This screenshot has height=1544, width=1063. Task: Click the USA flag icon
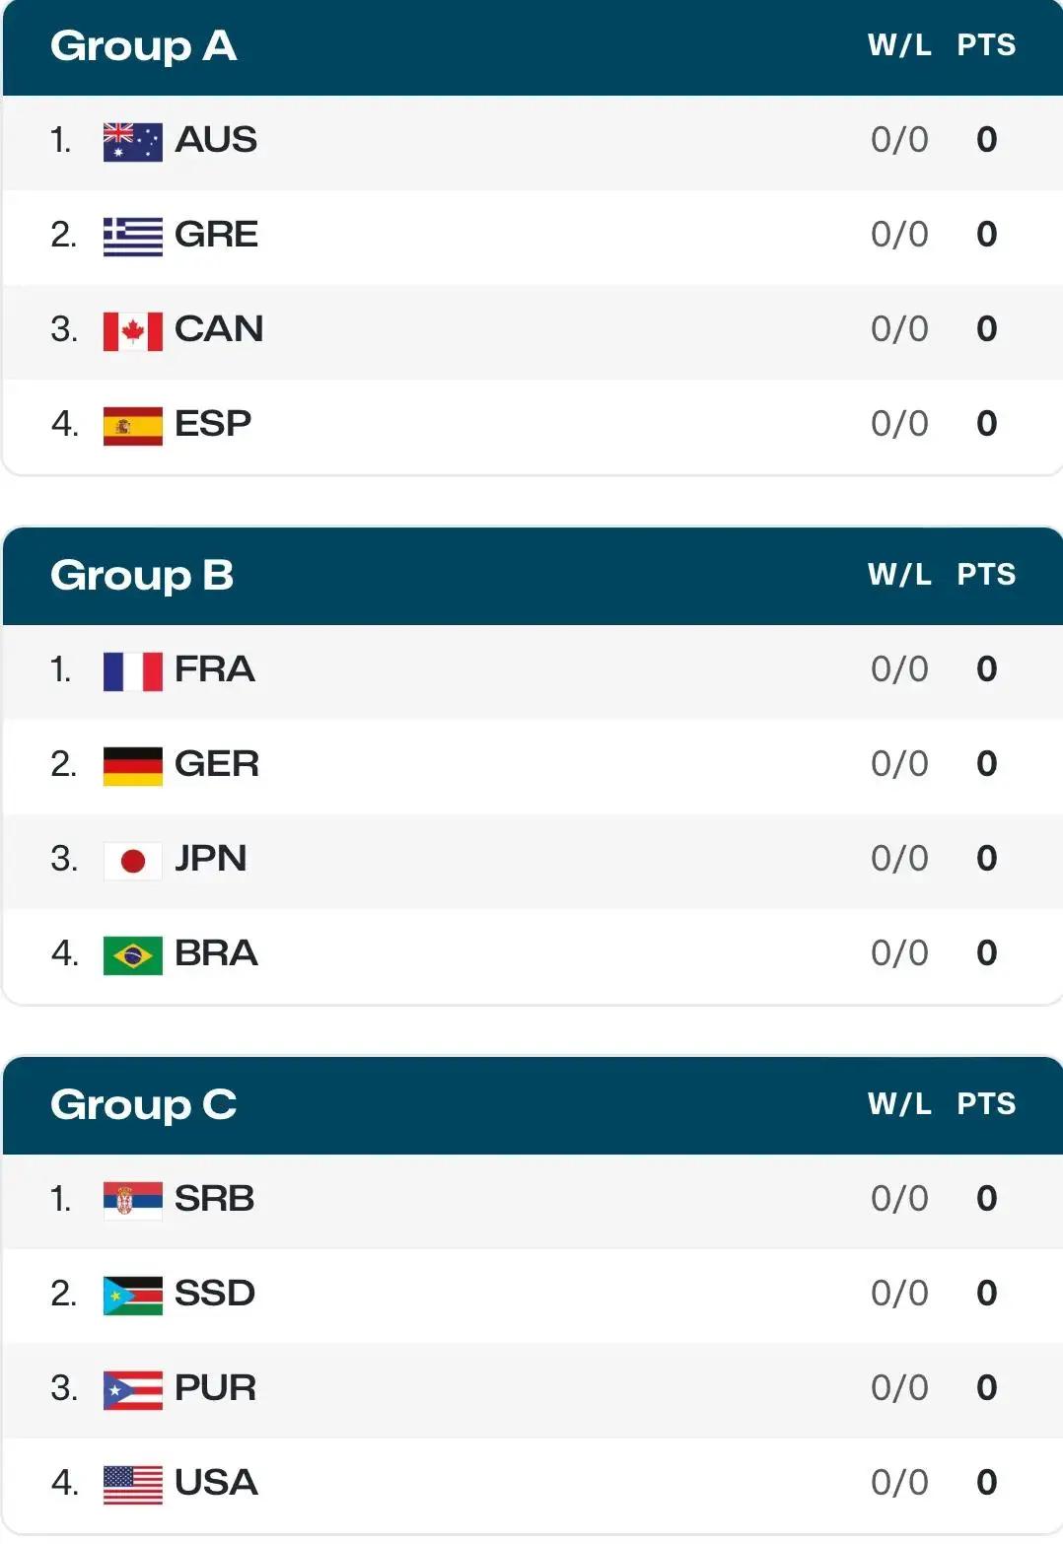pos(132,1484)
